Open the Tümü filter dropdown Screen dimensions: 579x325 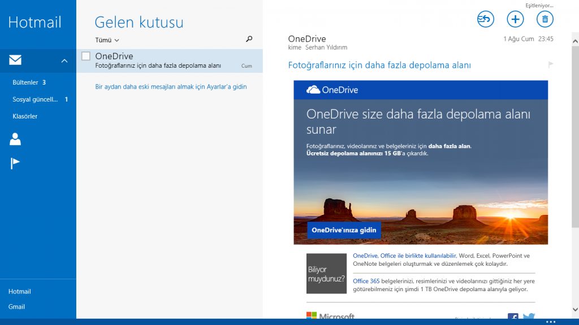click(107, 40)
